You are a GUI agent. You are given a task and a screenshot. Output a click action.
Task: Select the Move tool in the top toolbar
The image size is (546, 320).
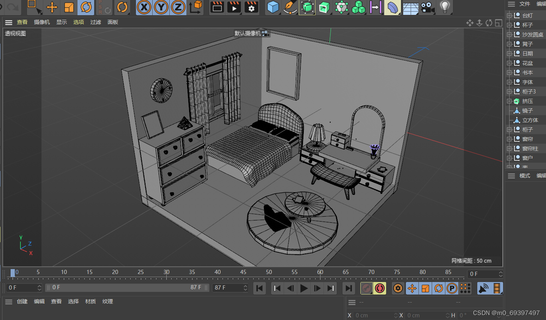point(52,8)
